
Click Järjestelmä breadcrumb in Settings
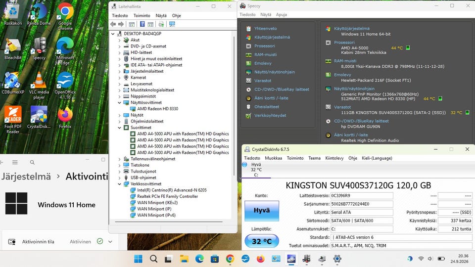tap(26, 176)
